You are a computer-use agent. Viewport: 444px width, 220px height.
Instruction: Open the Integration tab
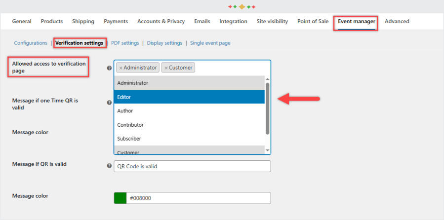[x=233, y=21]
